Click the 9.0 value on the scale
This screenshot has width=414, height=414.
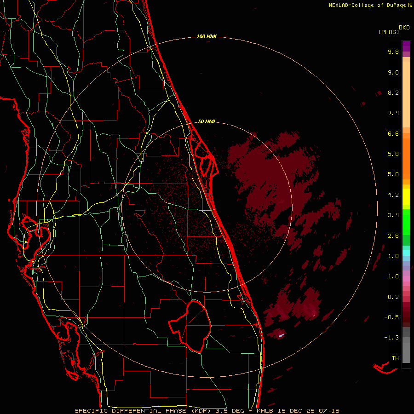point(393,72)
